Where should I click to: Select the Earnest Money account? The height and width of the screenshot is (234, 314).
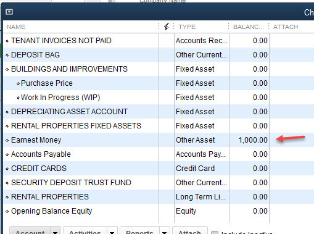36,140
